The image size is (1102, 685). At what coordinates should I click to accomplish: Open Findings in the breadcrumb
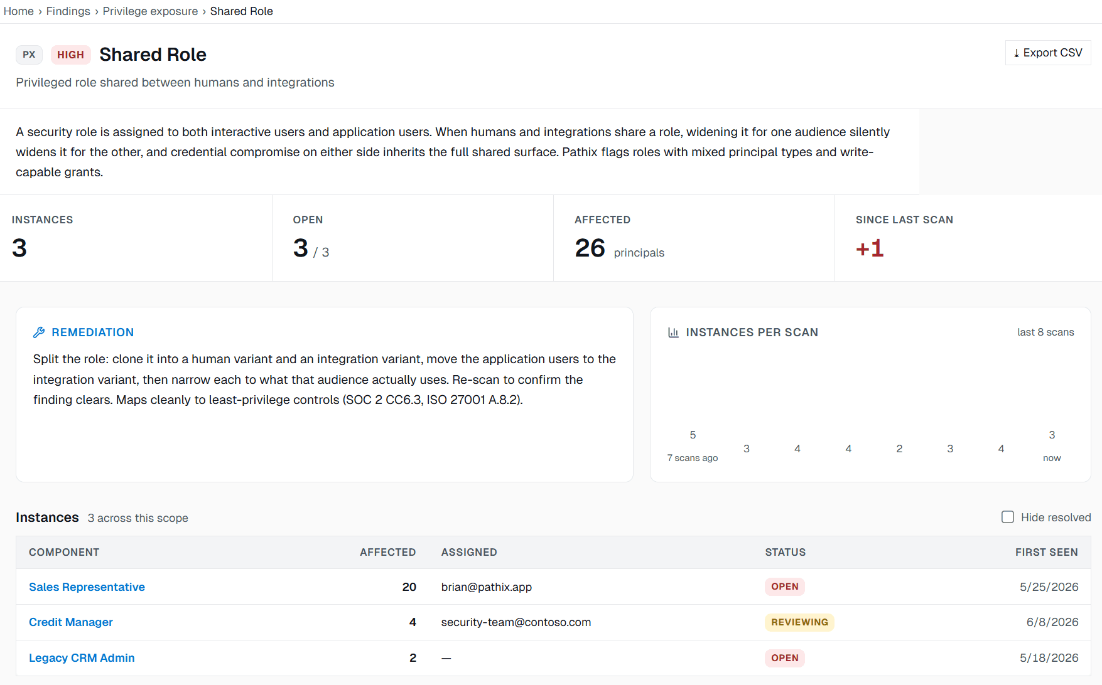(68, 11)
